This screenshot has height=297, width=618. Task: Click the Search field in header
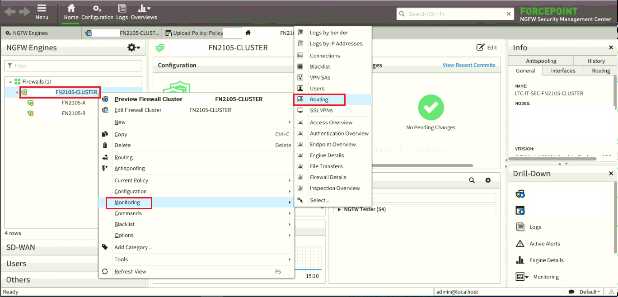[456, 14]
